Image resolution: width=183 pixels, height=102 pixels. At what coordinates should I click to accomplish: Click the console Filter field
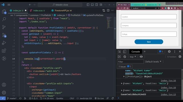tap(130, 62)
